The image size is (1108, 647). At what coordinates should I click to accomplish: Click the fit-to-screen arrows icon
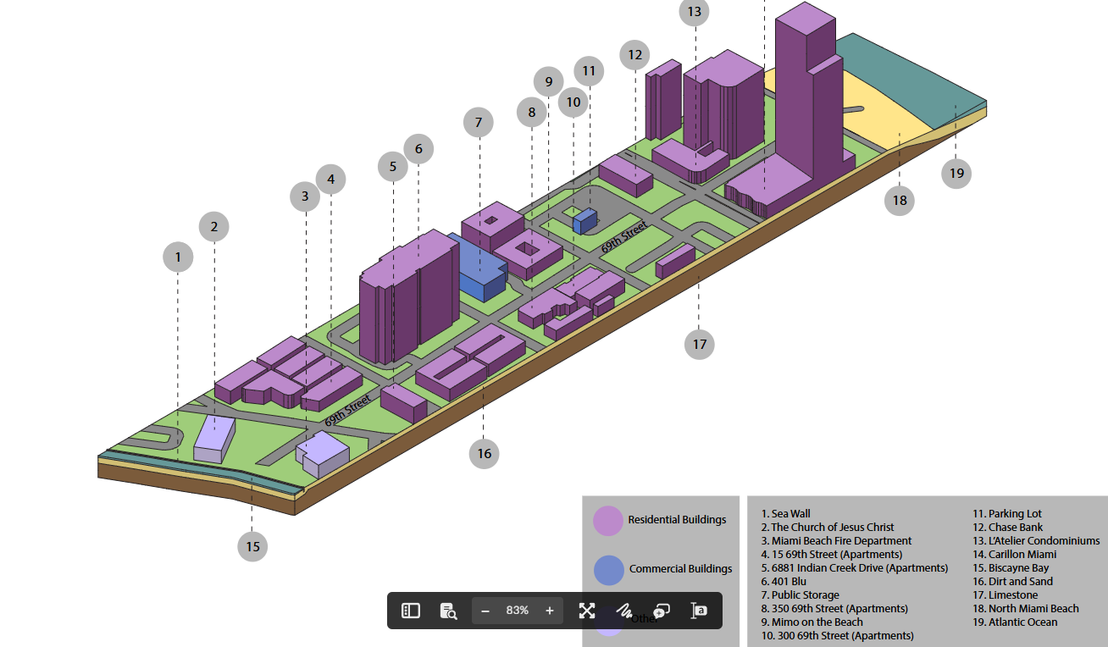pyautogui.click(x=587, y=611)
